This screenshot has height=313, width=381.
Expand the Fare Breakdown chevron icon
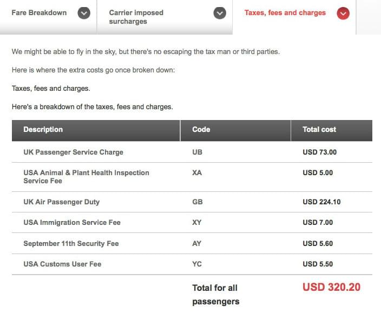coord(84,13)
